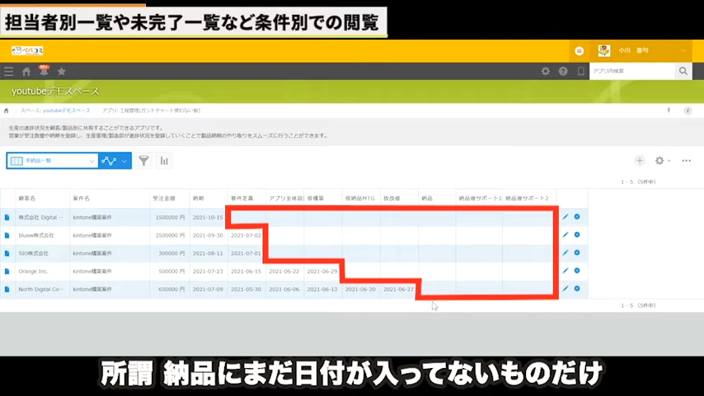Viewport: 704px width, 396px height.
Task: Click the info icon at breadcrumb right
Action: [688, 111]
